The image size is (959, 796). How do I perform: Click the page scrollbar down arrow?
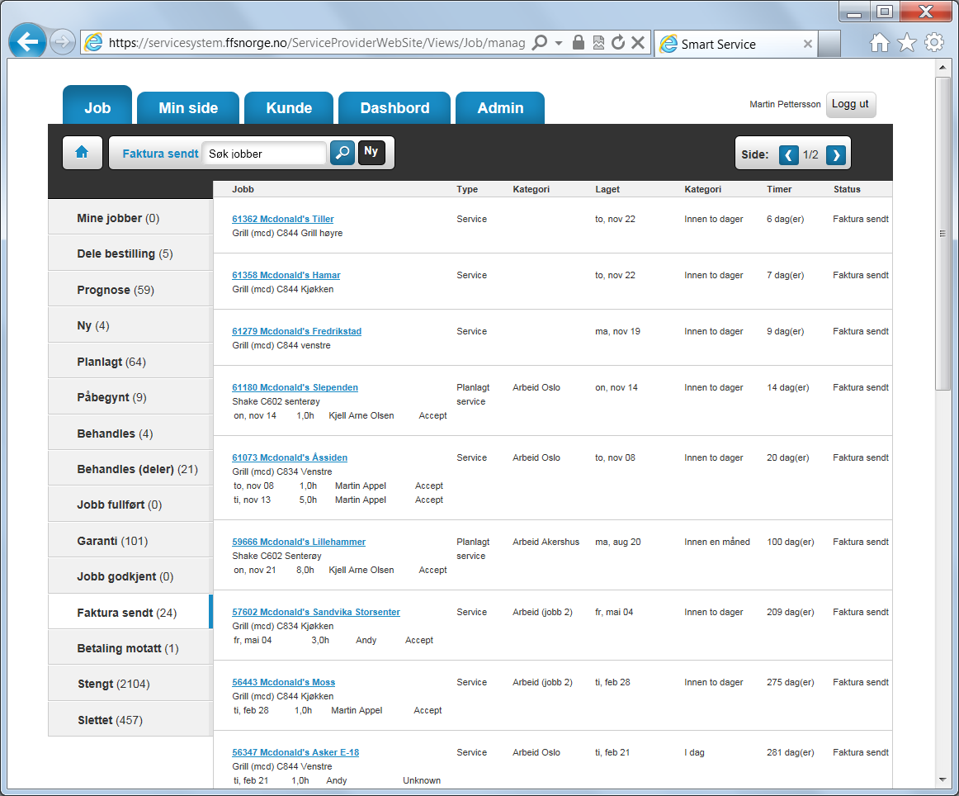(x=942, y=779)
